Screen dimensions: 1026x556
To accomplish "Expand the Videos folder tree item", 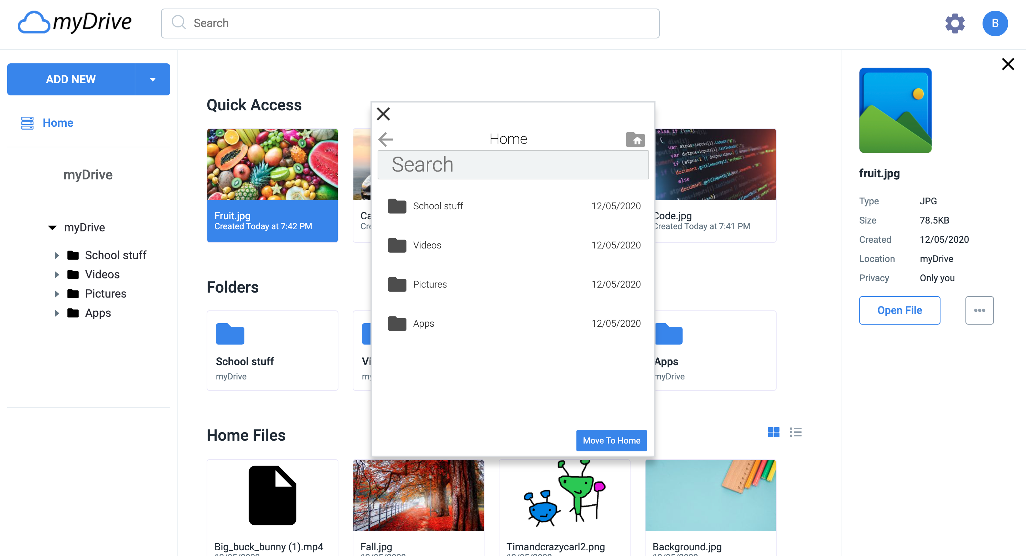I will tap(57, 274).
